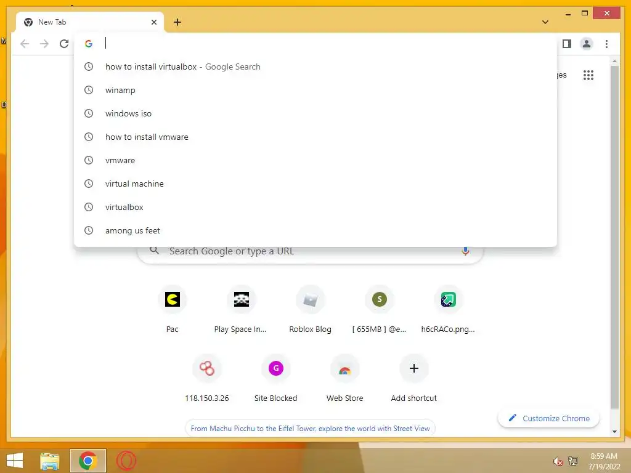Click the Customize Chrome button
This screenshot has width=631, height=473.
point(548,418)
